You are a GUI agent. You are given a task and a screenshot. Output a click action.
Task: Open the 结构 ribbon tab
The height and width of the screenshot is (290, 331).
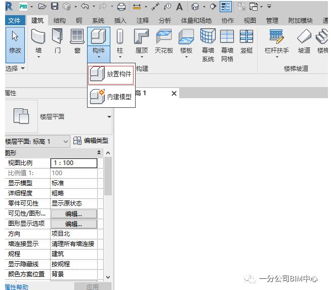[x=59, y=21]
